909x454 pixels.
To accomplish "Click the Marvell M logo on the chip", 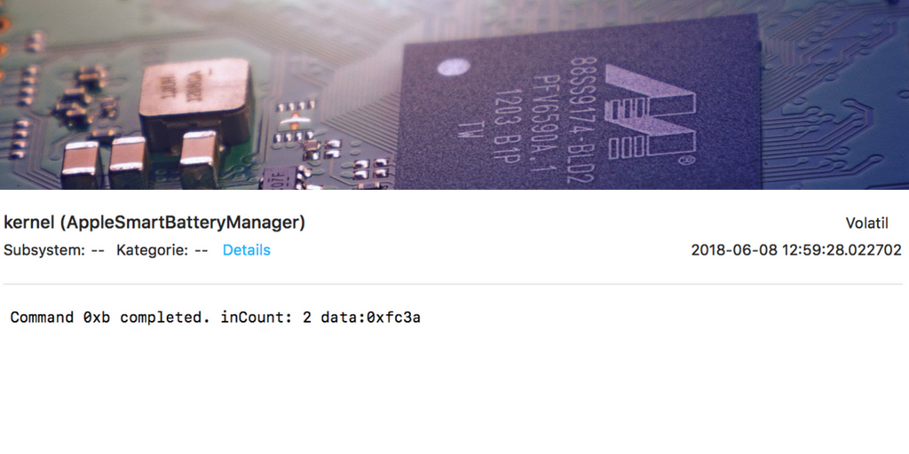I will point(649,110).
